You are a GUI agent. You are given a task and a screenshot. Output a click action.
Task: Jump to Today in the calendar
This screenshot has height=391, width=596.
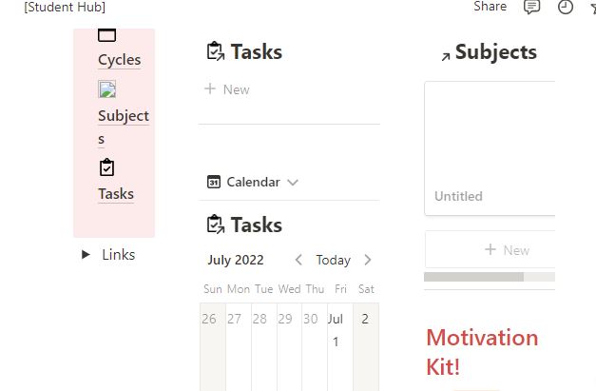(333, 260)
